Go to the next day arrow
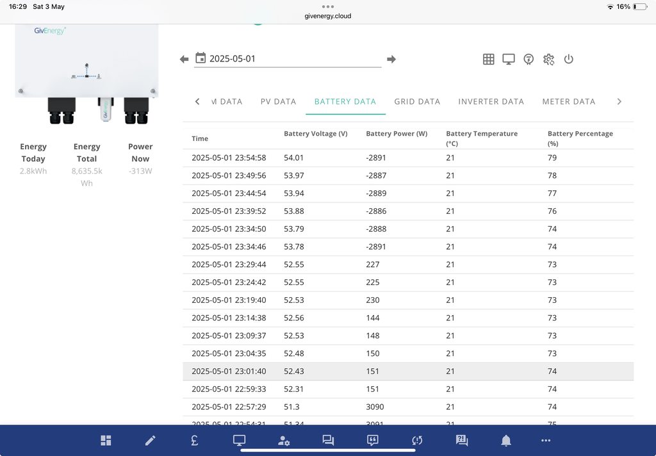 click(x=391, y=59)
